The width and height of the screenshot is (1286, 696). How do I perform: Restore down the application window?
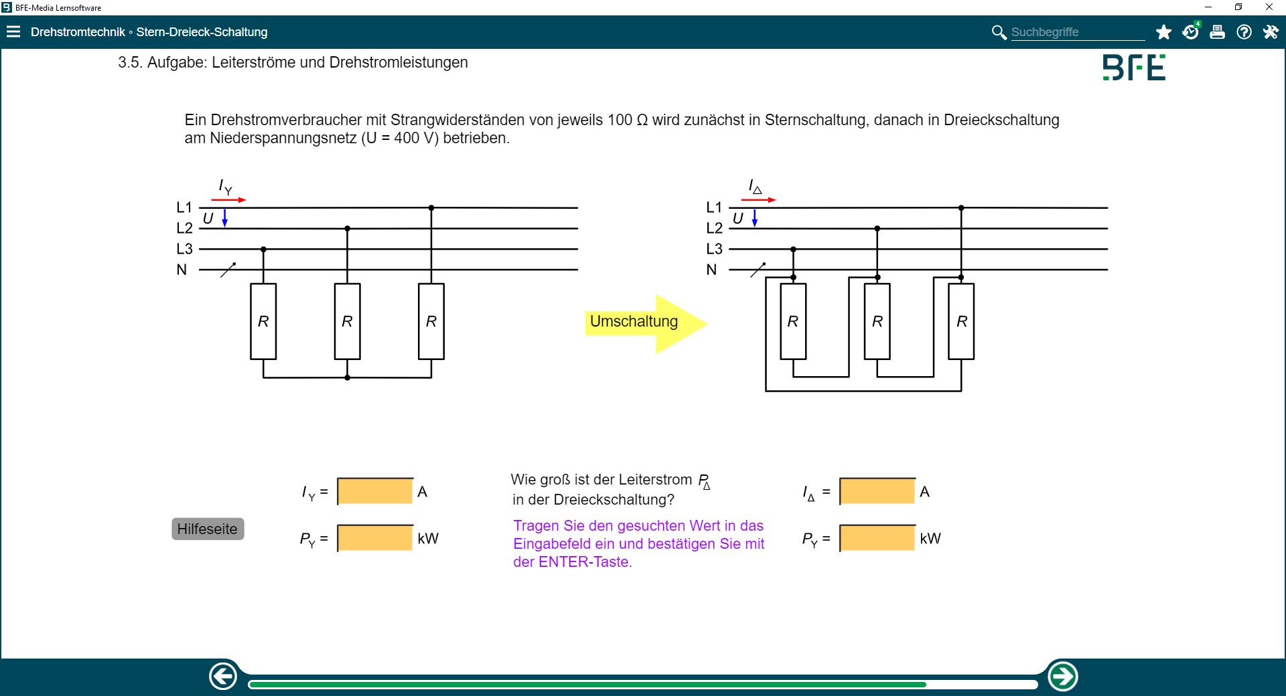point(1238,7)
